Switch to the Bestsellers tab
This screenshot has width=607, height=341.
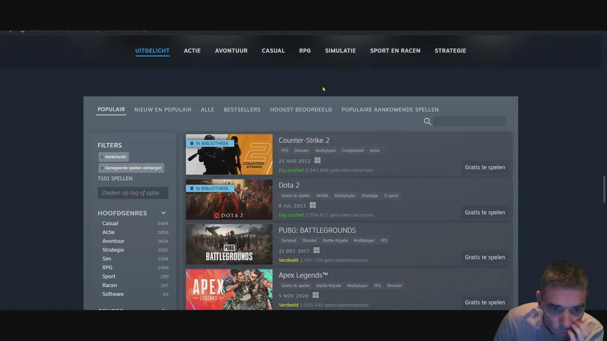click(x=242, y=109)
